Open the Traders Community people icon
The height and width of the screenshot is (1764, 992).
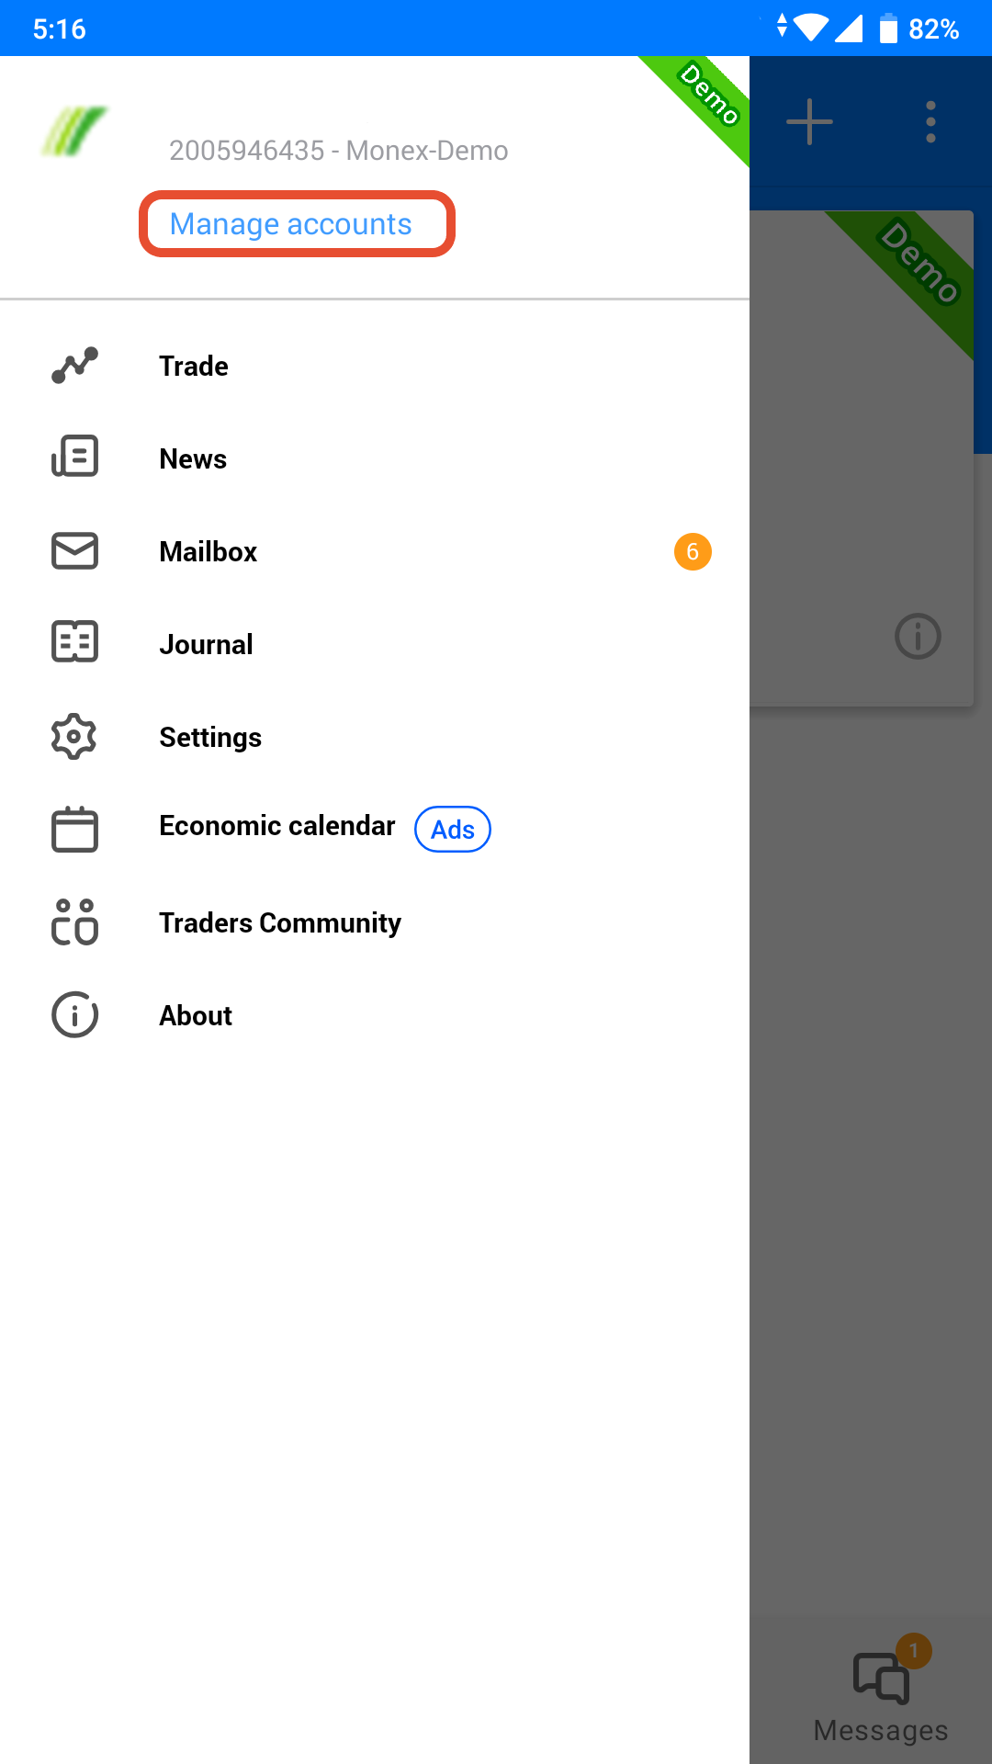[74, 922]
